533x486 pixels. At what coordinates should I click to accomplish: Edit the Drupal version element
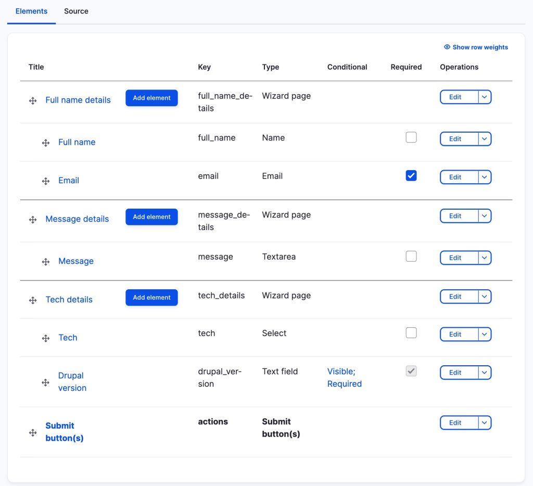pos(459,373)
